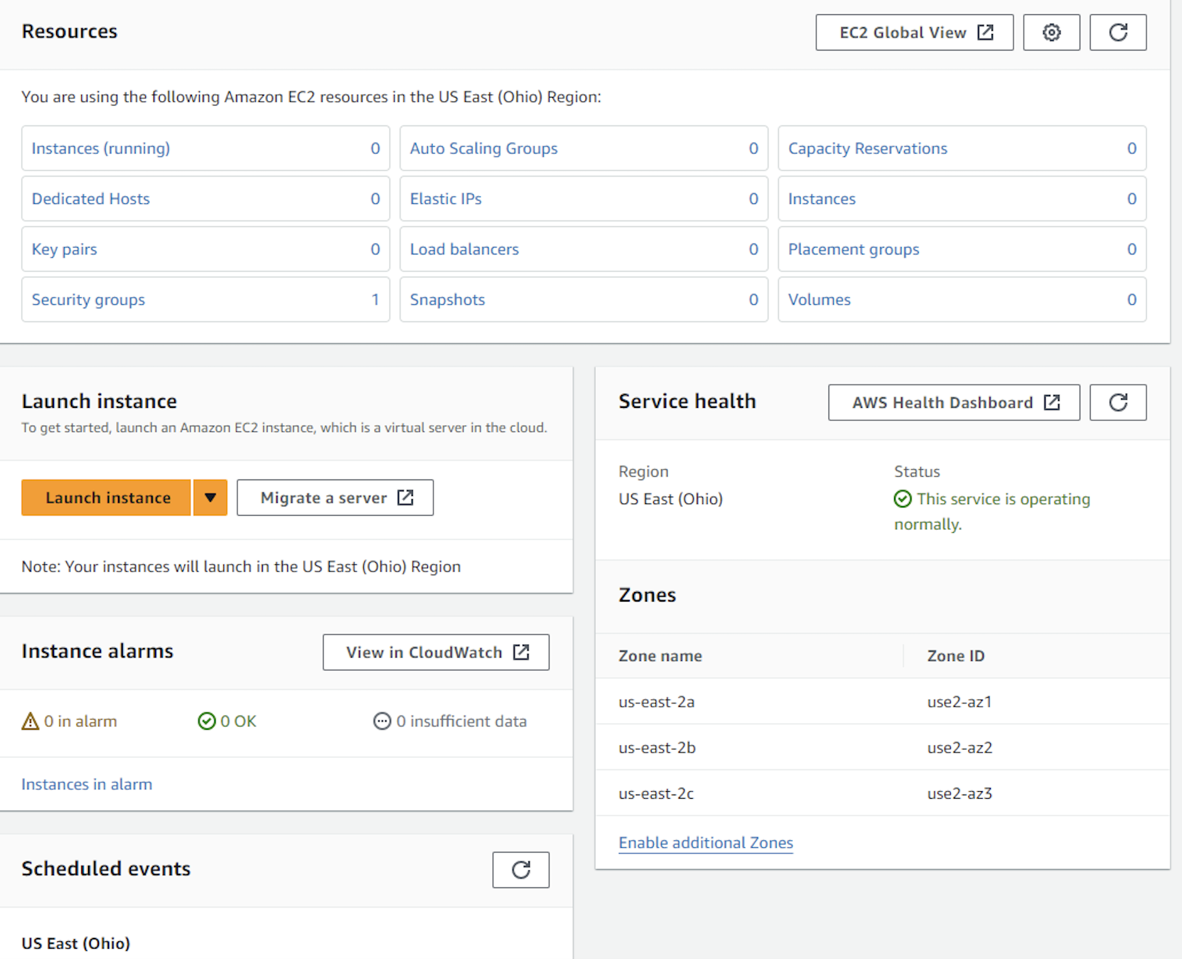Click zone ID use2-az3

pyautogui.click(x=959, y=793)
